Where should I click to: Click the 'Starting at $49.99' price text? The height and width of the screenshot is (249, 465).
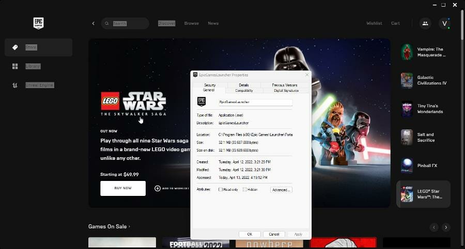click(119, 174)
